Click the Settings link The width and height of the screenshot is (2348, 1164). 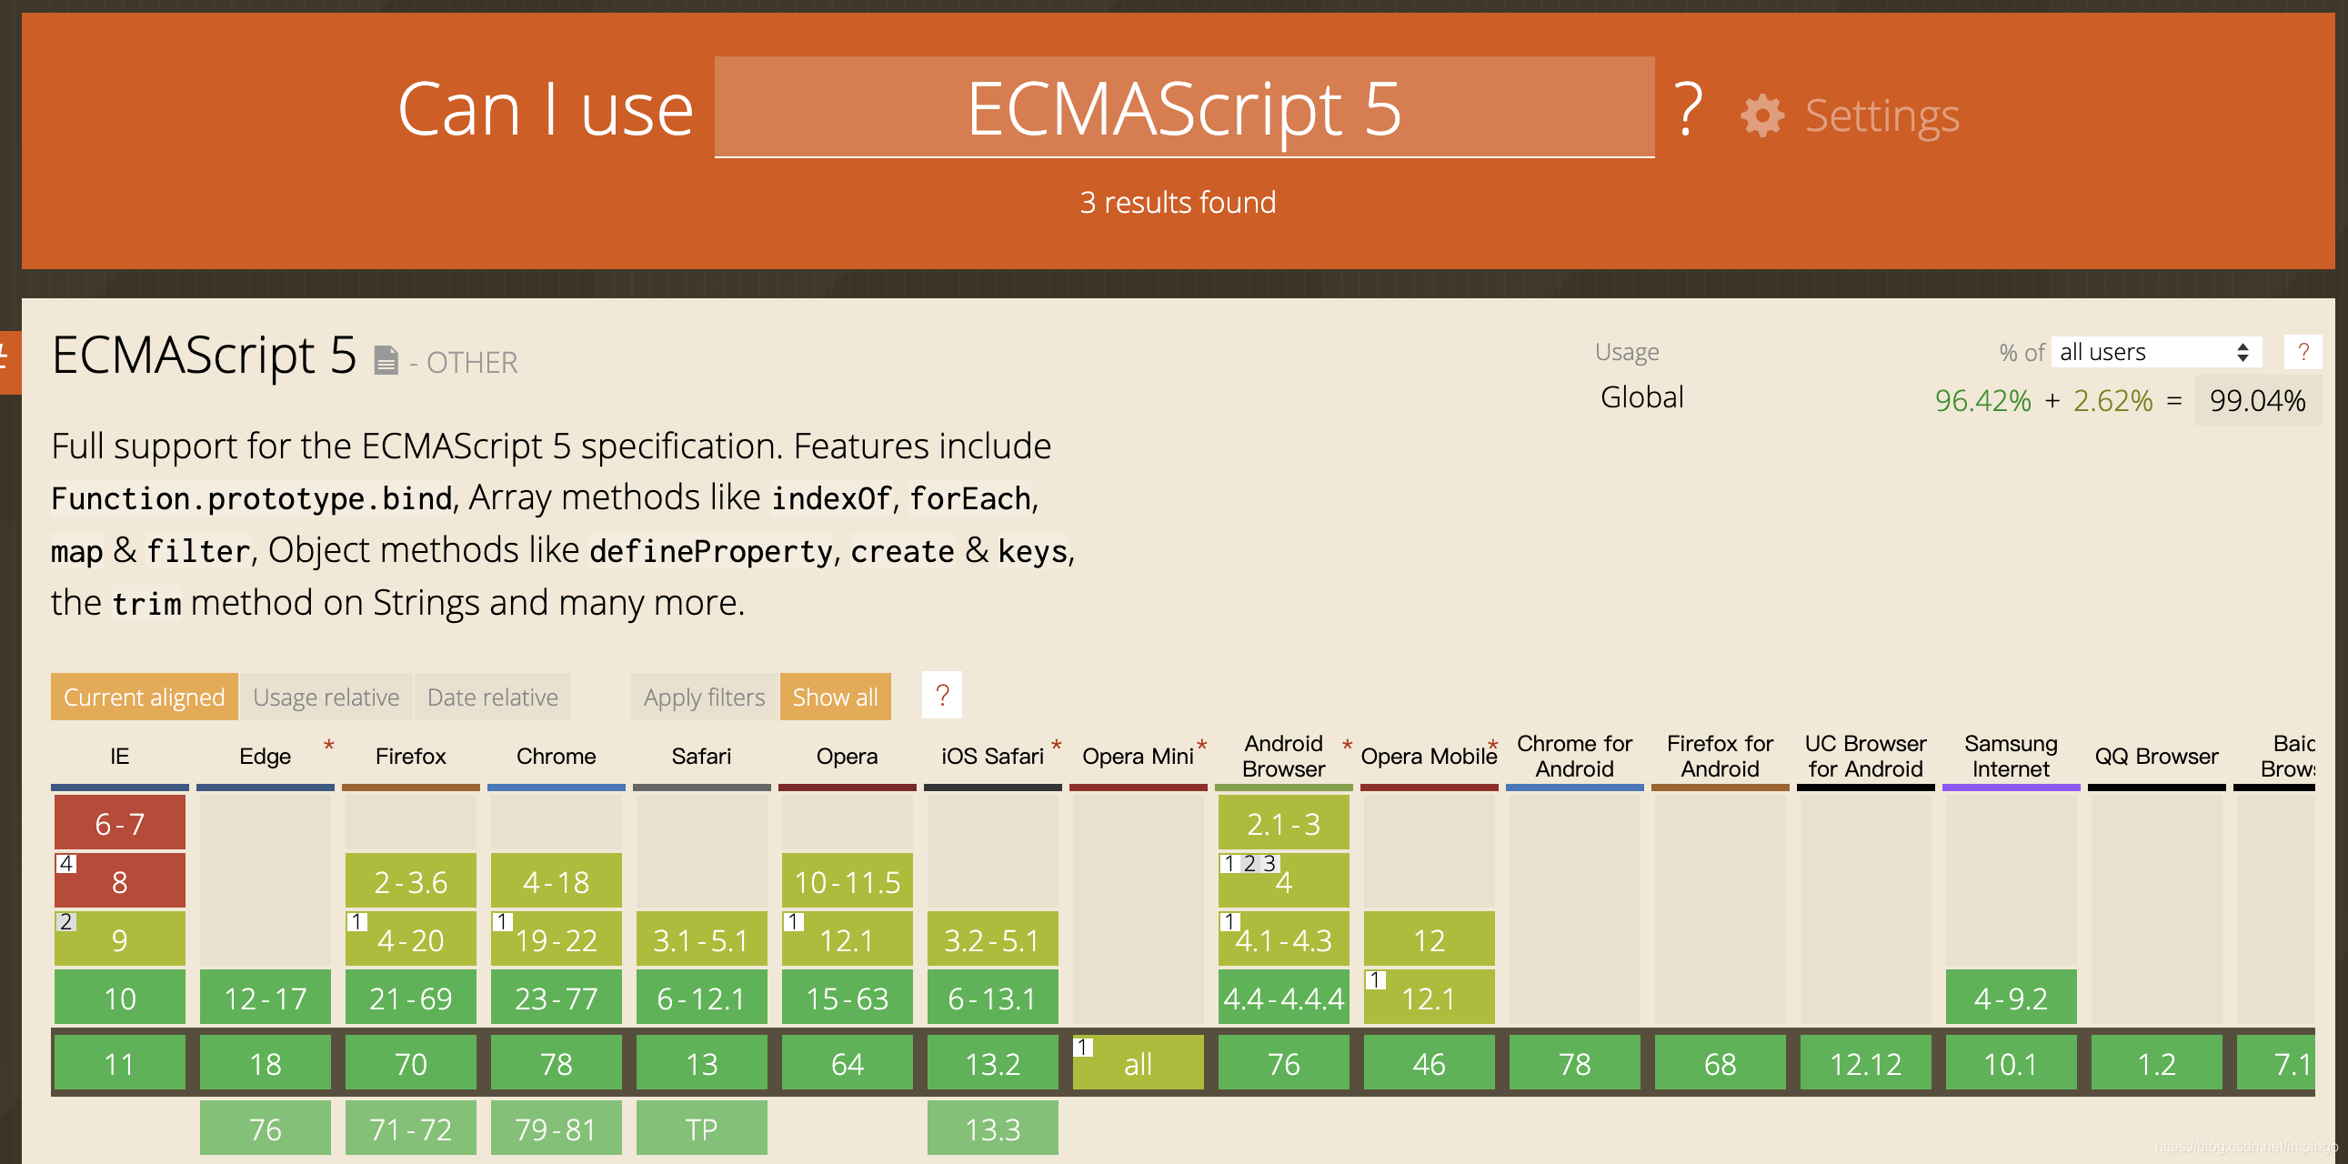point(1881,116)
